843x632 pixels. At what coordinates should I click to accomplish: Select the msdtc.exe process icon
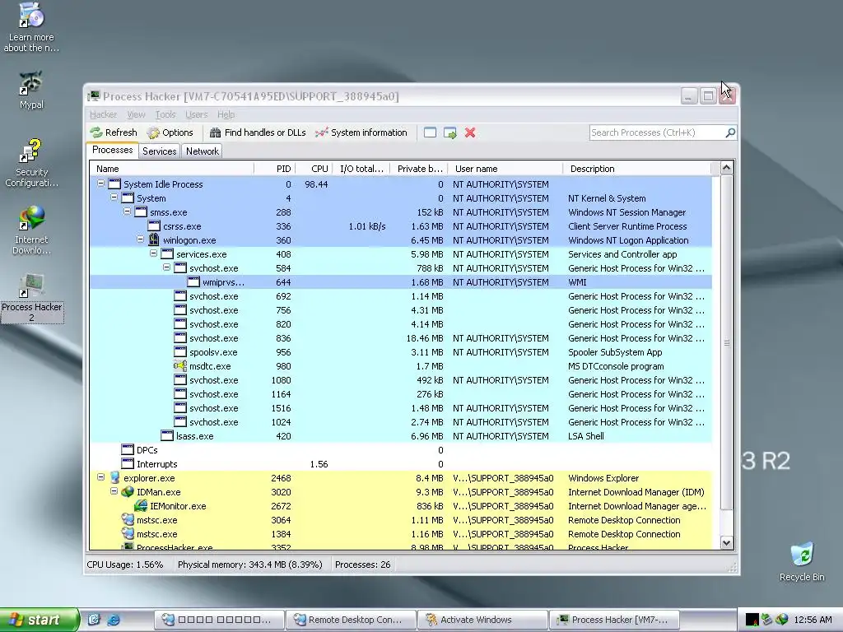pyautogui.click(x=180, y=366)
